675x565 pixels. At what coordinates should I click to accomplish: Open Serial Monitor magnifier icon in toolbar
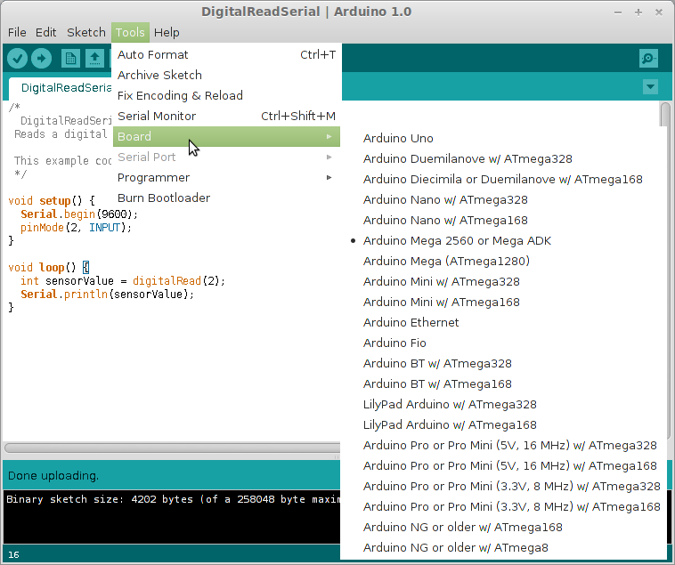(648, 59)
